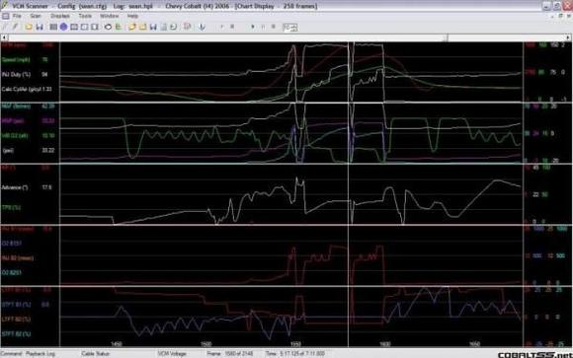The width and height of the screenshot is (573, 358).
Task: Click the pencil icon at toolbar start
Action: 15,27
